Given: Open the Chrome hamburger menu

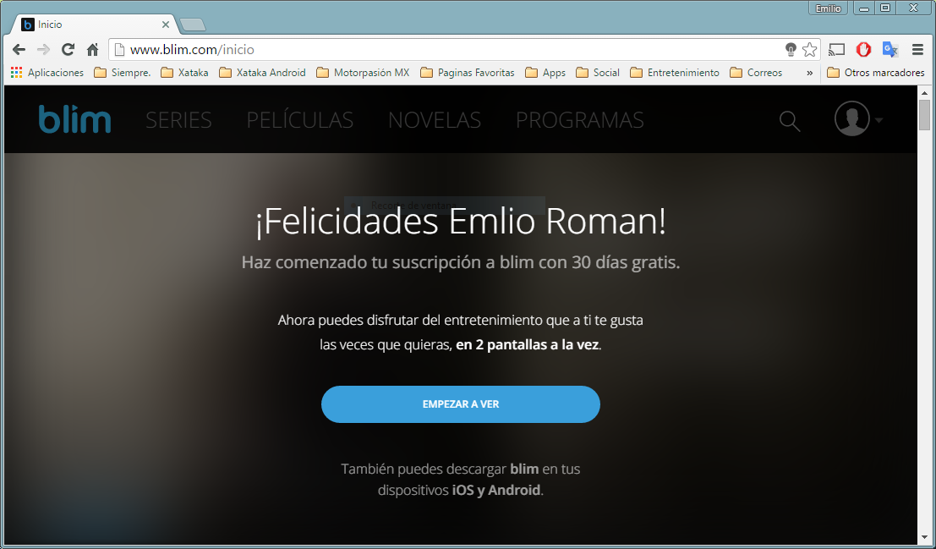Looking at the screenshot, I should click(x=918, y=50).
